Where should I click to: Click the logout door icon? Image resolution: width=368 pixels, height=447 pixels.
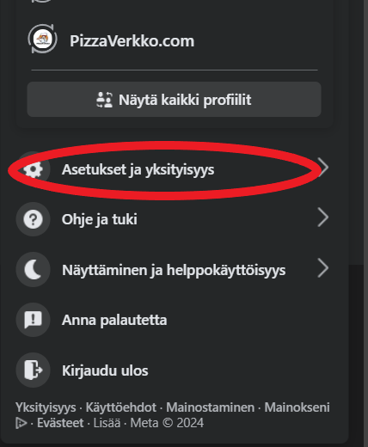(x=34, y=370)
